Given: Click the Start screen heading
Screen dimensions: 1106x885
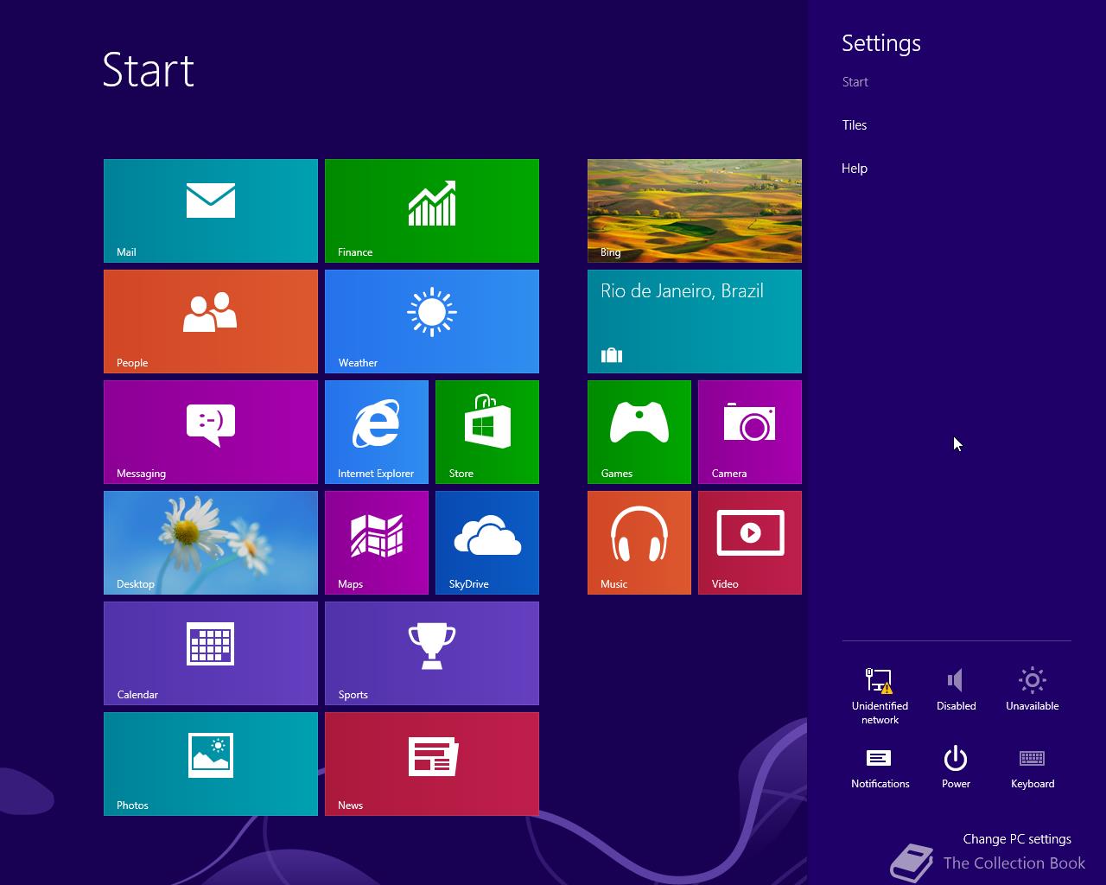Looking at the screenshot, I should (149, 70).
